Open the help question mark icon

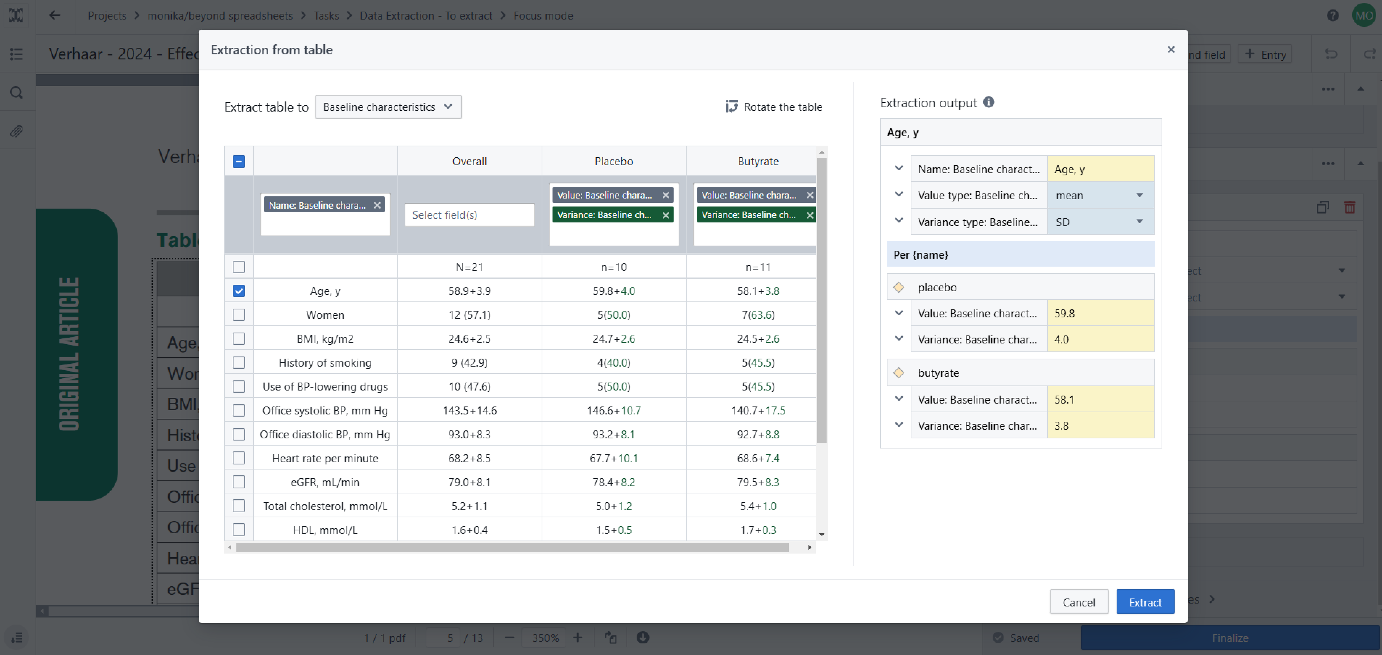[1333, 16]
